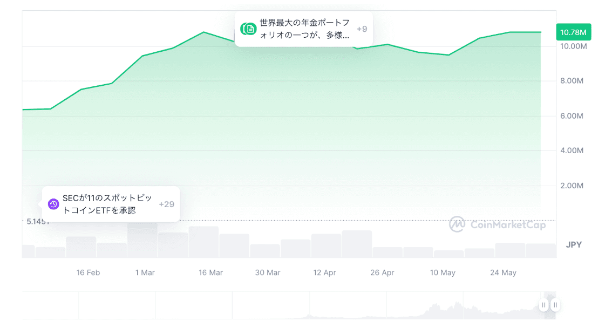Click the 24 May date label

(503, 272)
